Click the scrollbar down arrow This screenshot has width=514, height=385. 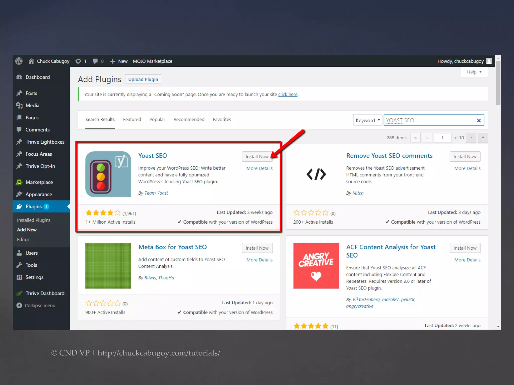(498, 326)
